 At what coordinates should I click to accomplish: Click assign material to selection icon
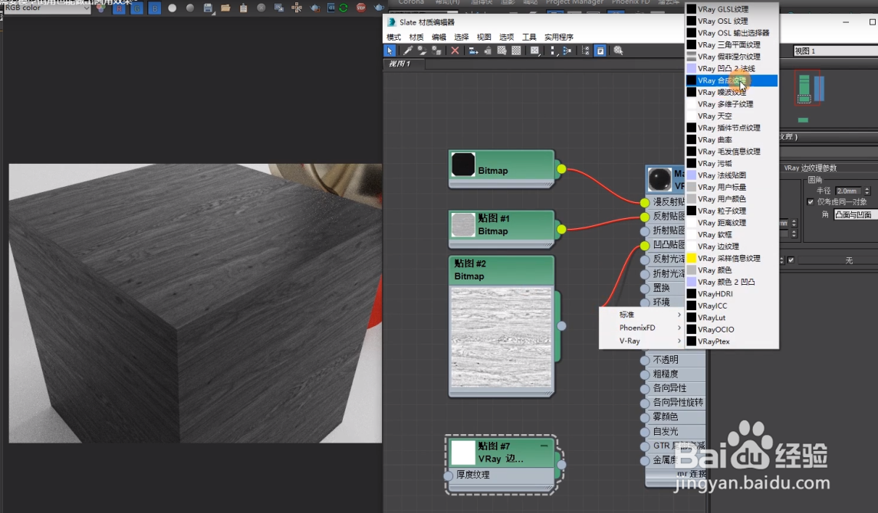pos(436,51)
